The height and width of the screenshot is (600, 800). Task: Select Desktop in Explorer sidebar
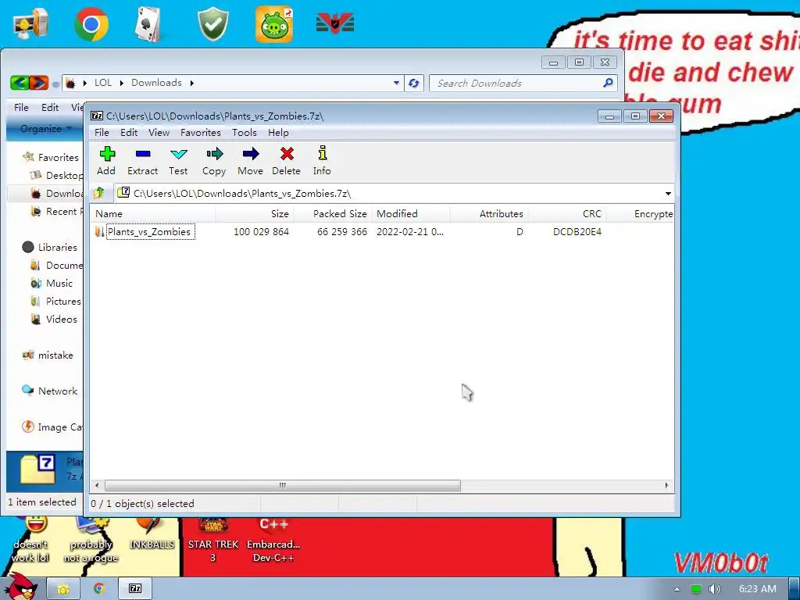56,176
